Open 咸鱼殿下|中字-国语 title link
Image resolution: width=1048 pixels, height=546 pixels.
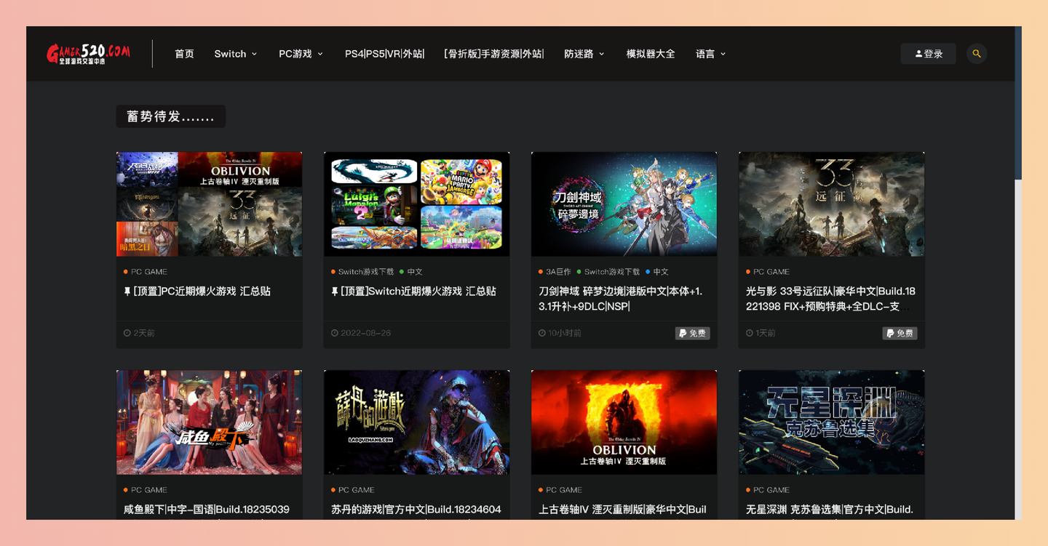click(207, 510)
